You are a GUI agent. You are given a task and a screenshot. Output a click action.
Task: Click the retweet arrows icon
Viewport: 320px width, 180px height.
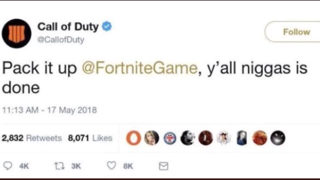click(60, 166)
